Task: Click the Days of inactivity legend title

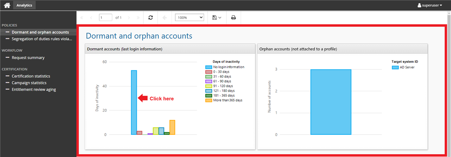Action: [x=226, y=62]
